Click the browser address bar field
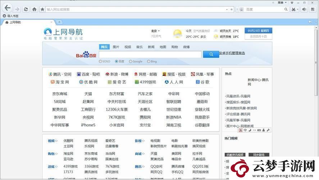Screen dimensions: 319x180 click(135, 9)
